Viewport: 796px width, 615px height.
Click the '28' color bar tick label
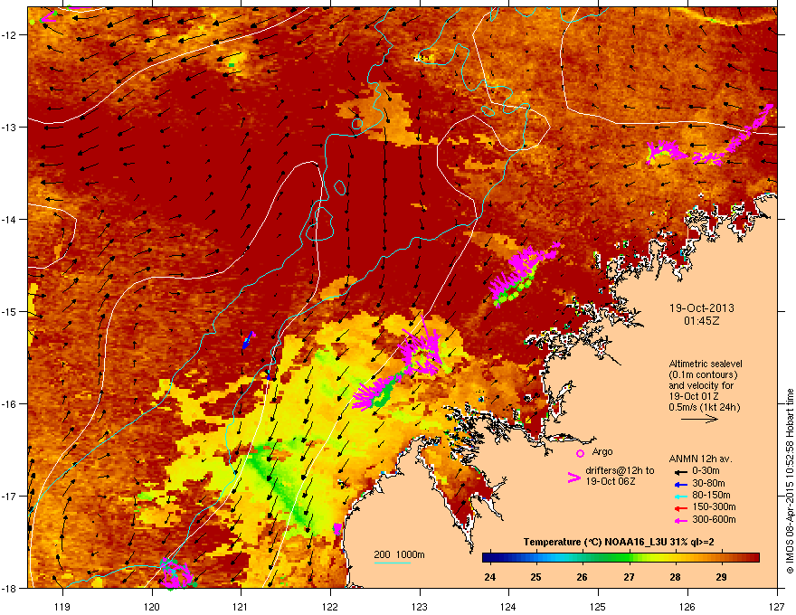675,577
